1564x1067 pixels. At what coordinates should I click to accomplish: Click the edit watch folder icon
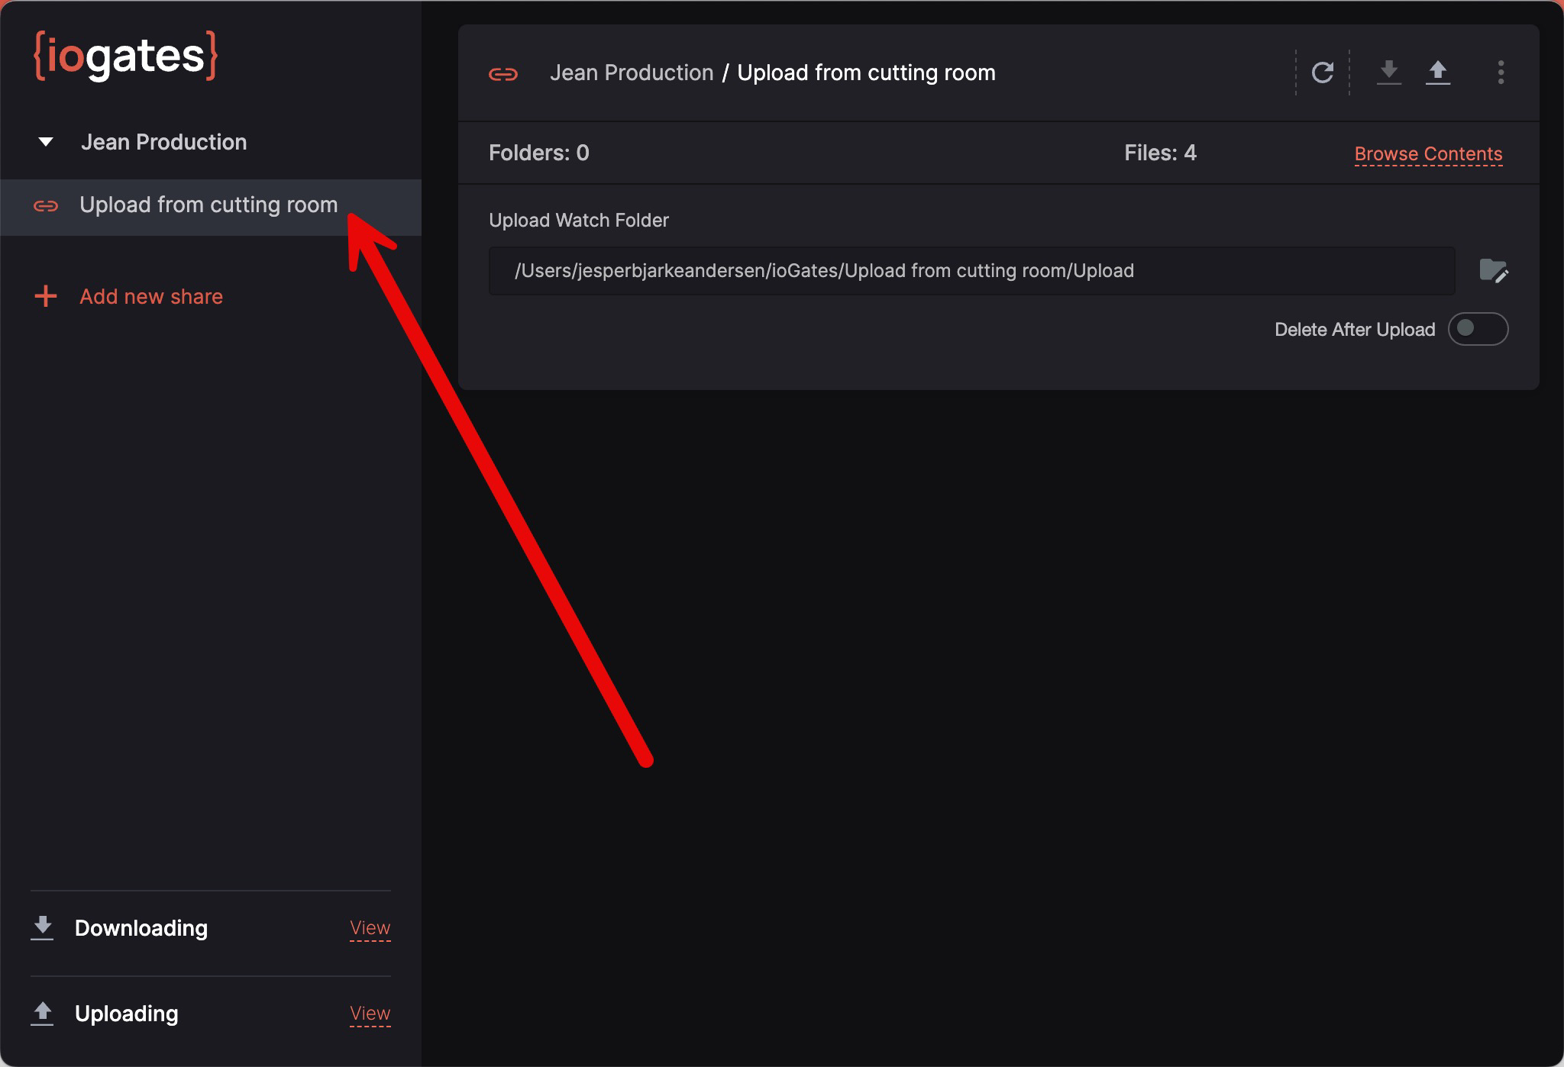pyautogui.click(x=1493, y=271)
